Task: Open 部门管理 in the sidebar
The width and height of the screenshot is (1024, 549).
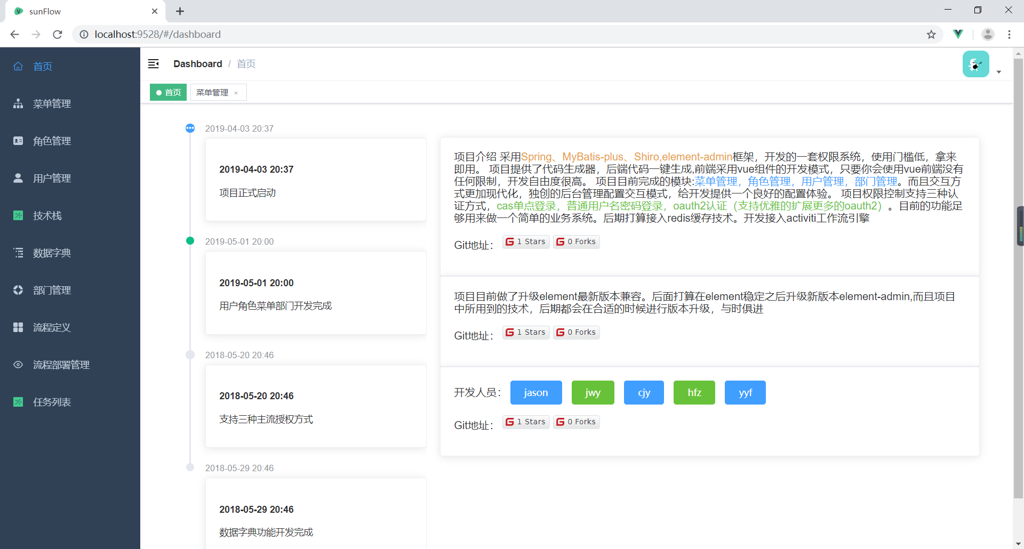Action: click(x=52, y=290)
